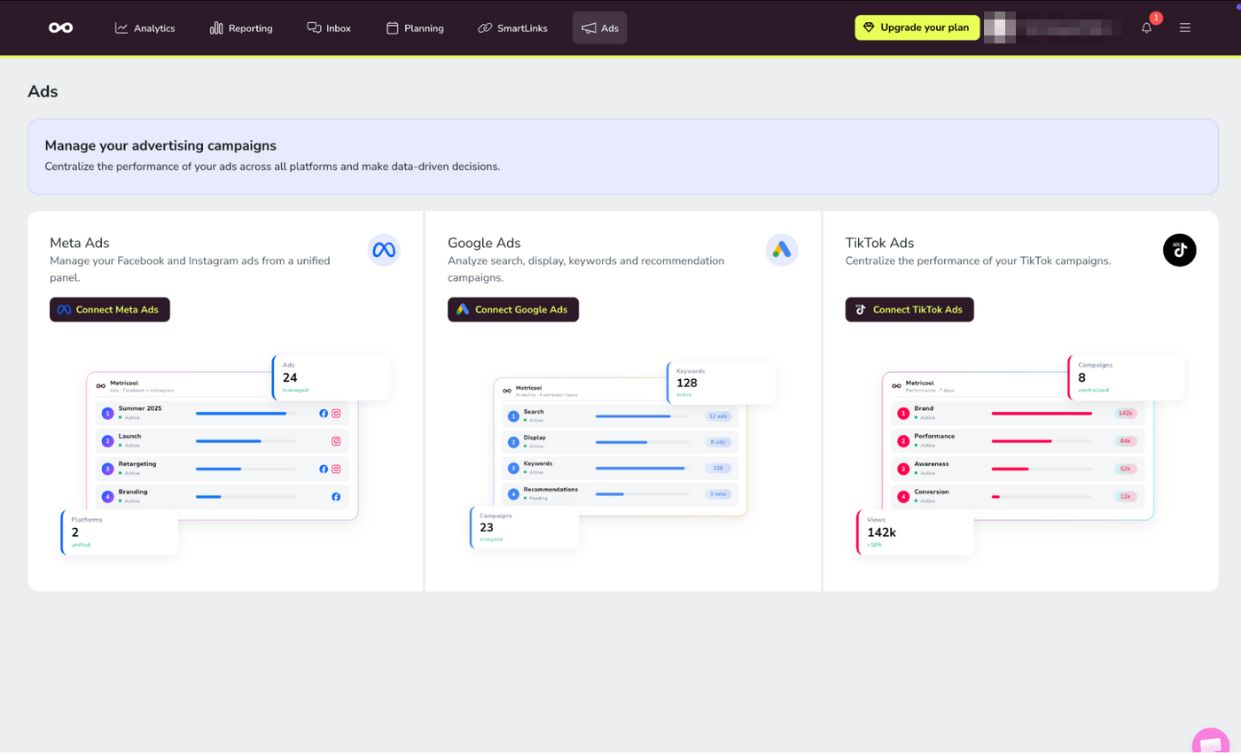Click the diamond icon on Upgrade button

coord(869,27)
